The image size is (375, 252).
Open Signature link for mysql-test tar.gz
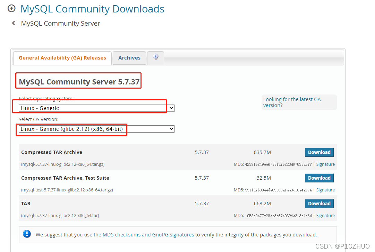tap(325, 190)
